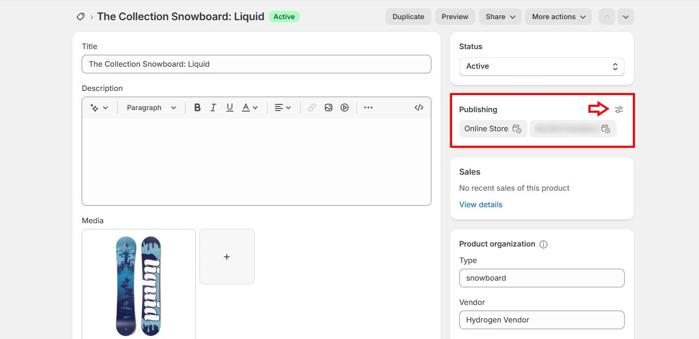Open the Status dropdown showing Active

pos(541,66)
